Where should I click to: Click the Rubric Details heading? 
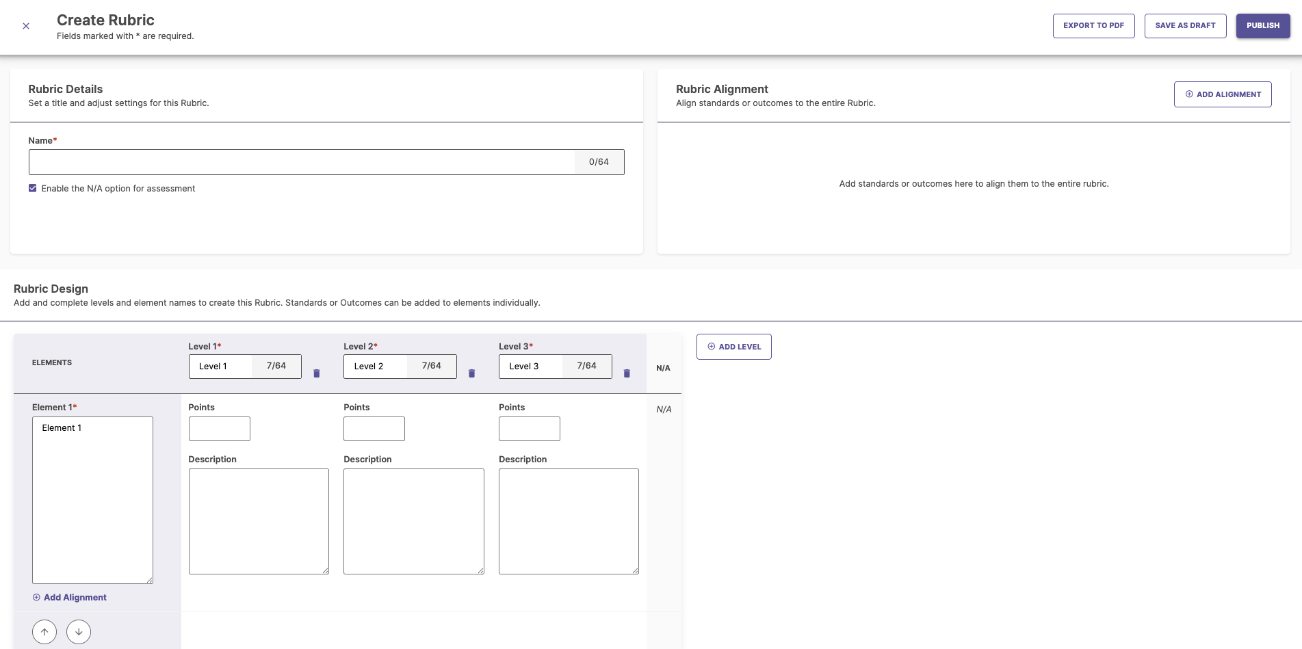[65, 89]
